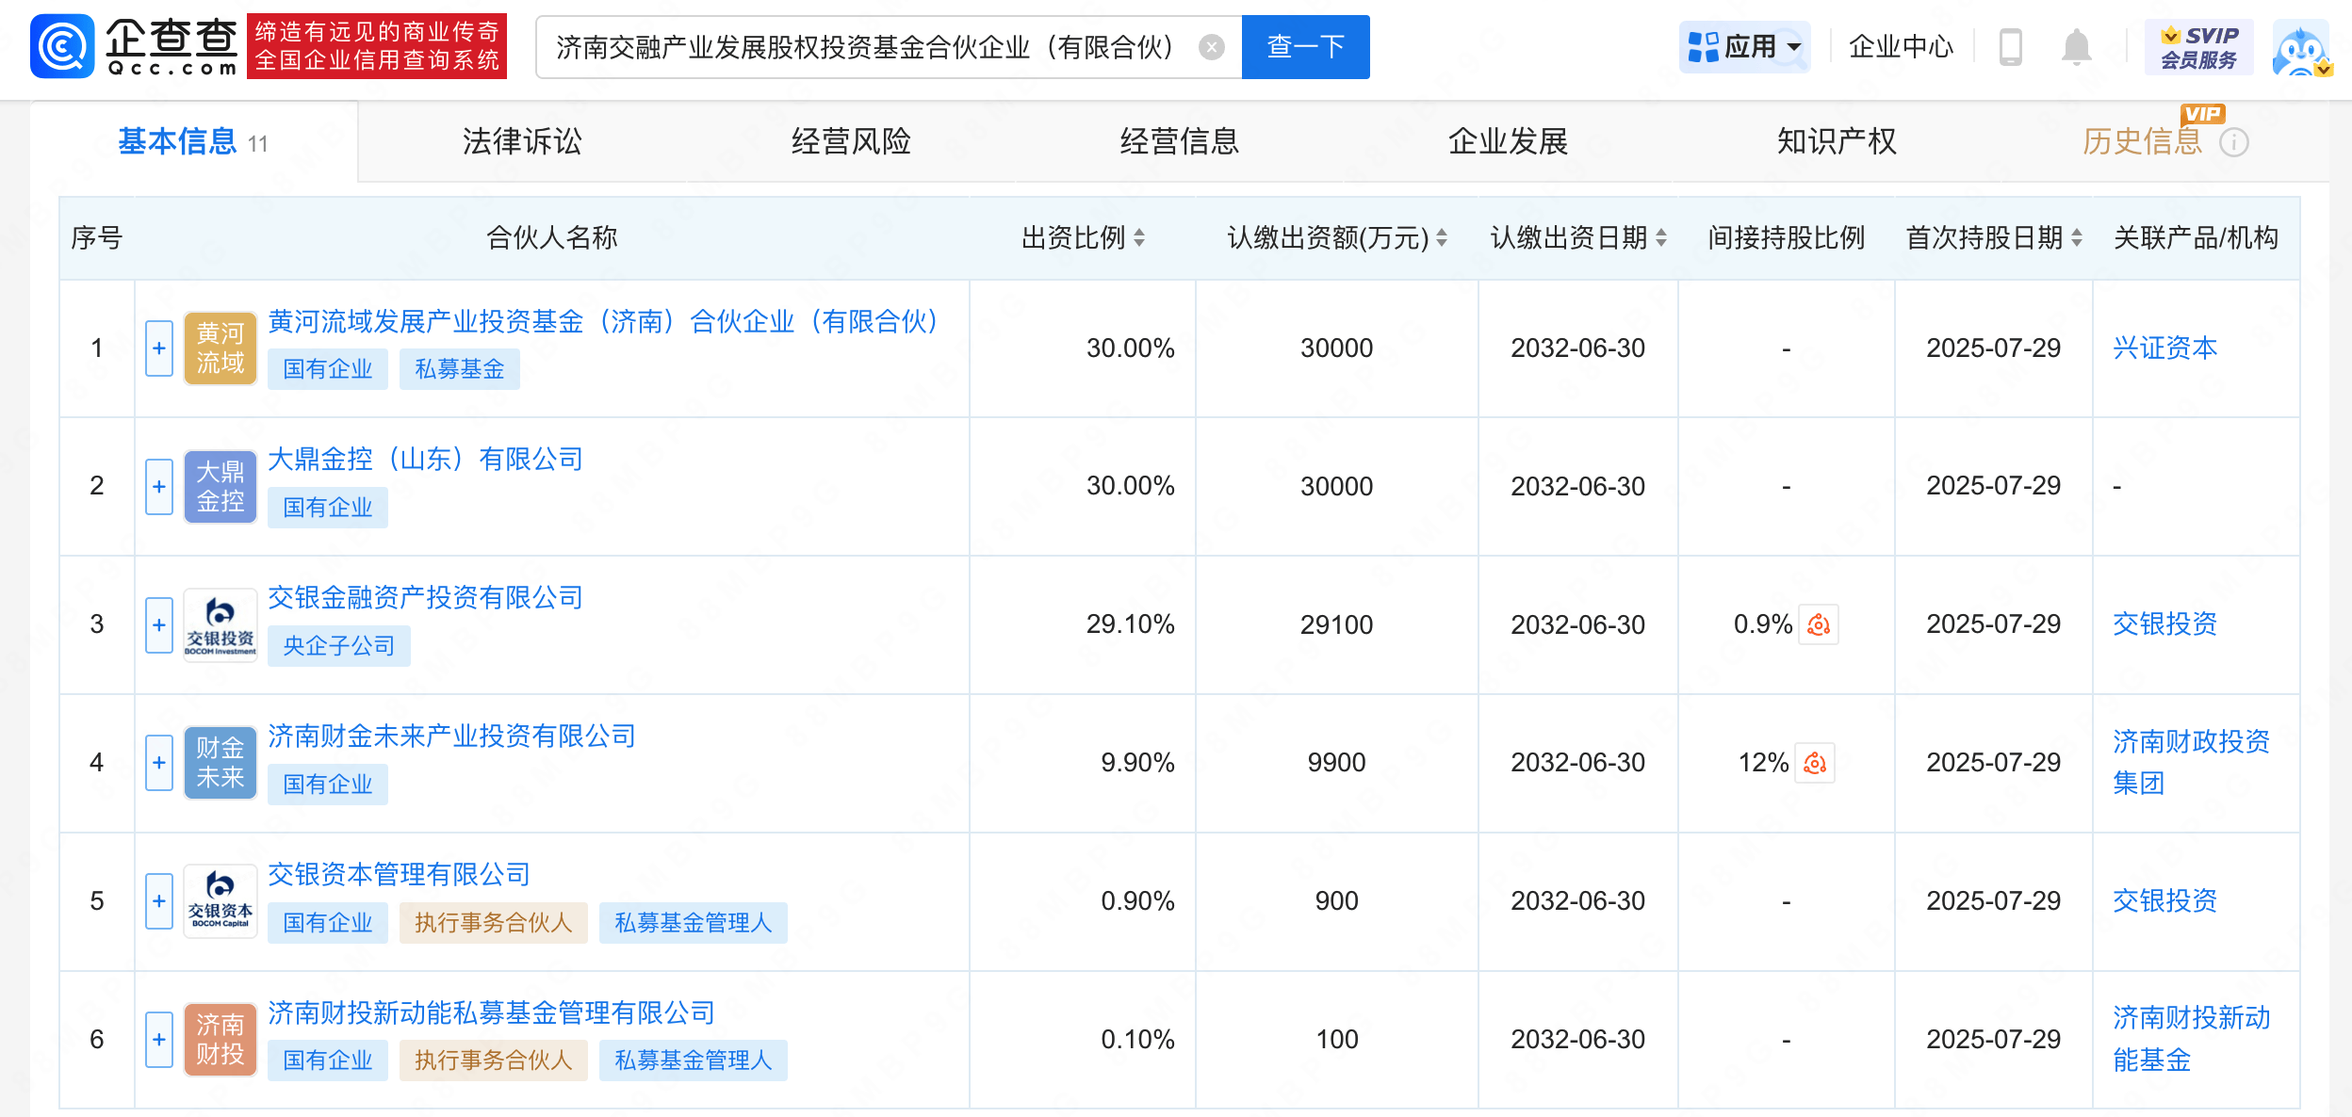This screenshot has width=2352, height=1117.
Task: Click 国有企业 tag under 济南财金未来
Action: coord(328,785)
